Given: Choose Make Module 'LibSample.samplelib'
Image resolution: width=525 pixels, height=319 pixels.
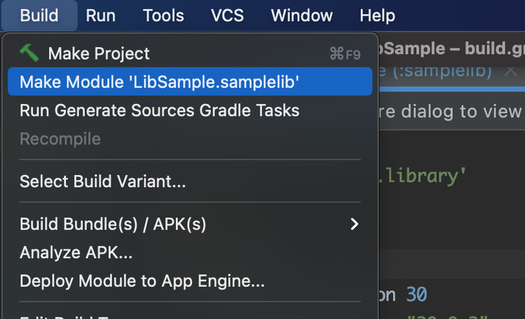Looking at the screenshot, I should (x=159, y=82).
